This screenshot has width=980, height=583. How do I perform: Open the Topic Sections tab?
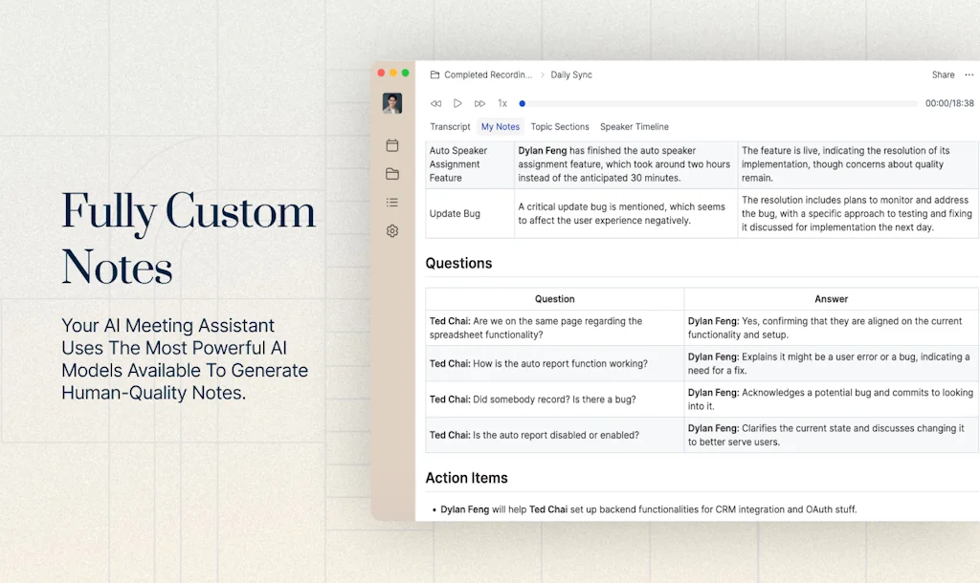560,127
